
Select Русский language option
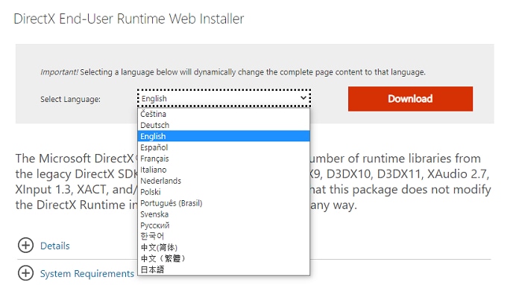click(224, 225)
